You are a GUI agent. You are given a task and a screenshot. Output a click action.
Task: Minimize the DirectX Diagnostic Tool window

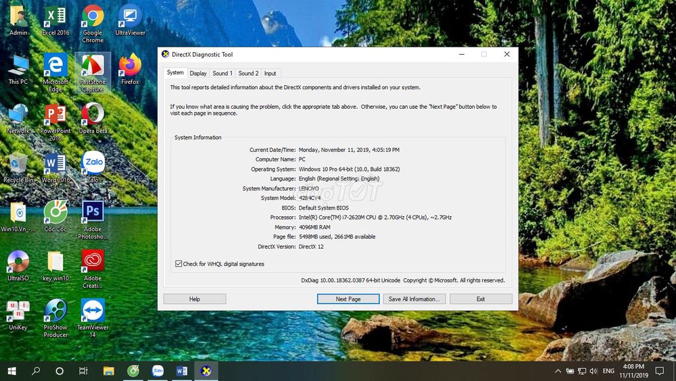click(462, 54)
